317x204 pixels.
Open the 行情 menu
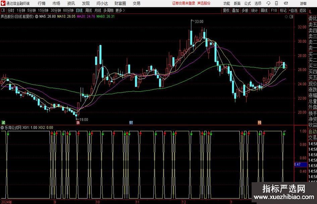(x=42, y=3)
